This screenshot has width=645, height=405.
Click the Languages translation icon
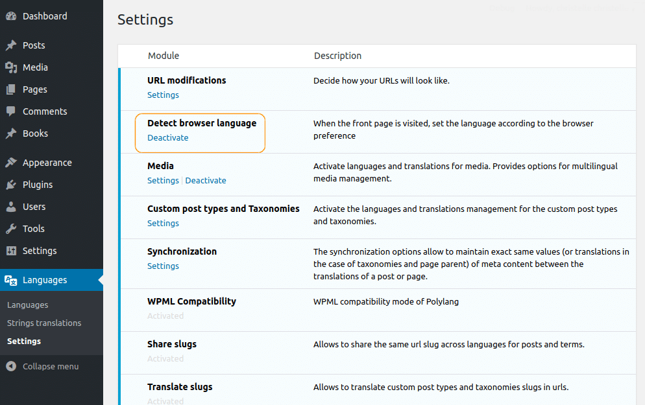(11, 280)
